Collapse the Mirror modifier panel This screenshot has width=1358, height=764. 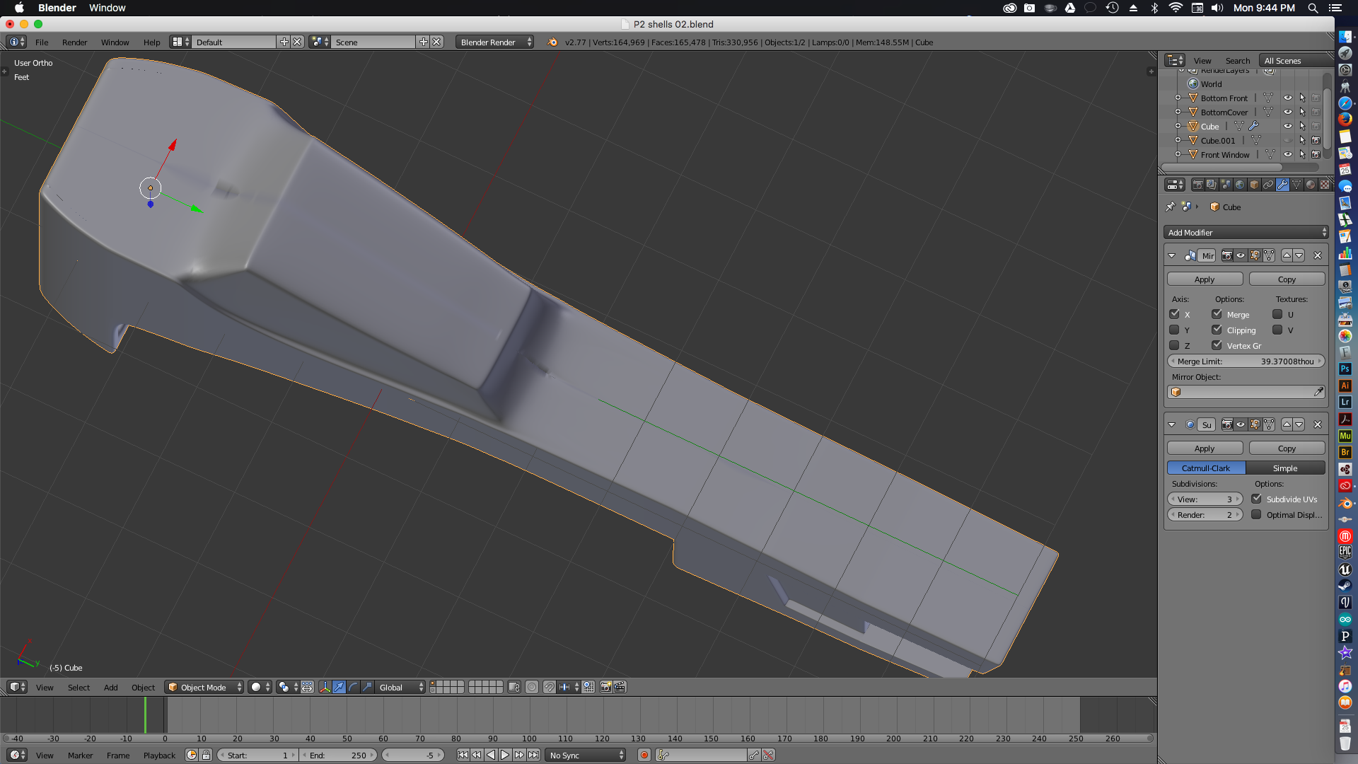point(1172,255)
